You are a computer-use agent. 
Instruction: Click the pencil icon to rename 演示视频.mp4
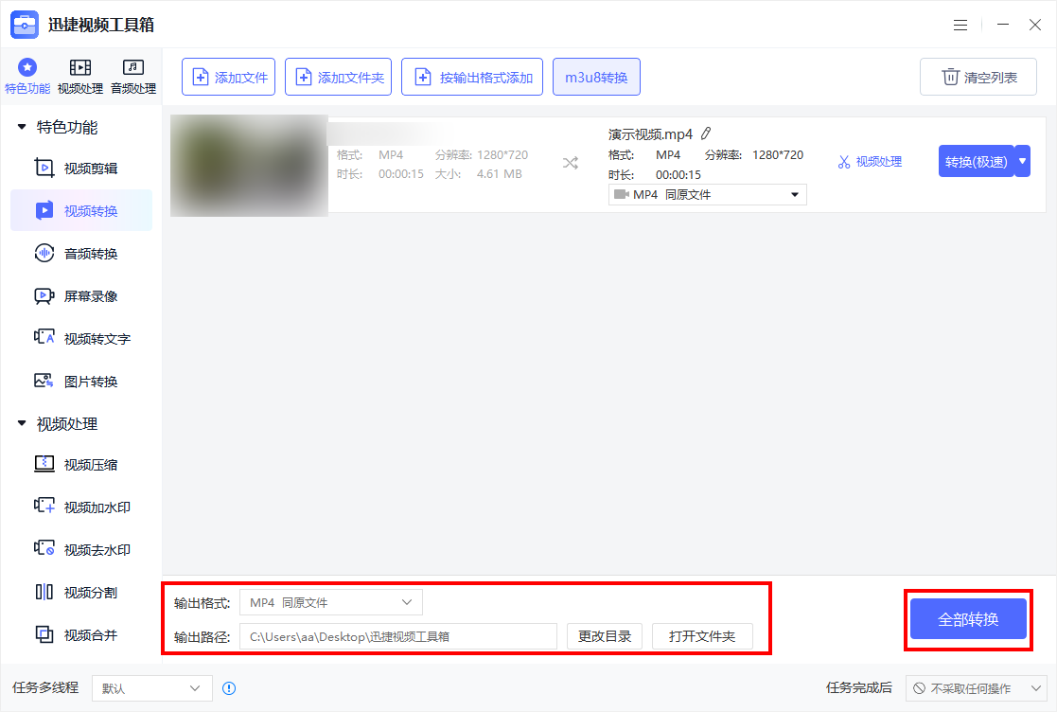(706, 133)
